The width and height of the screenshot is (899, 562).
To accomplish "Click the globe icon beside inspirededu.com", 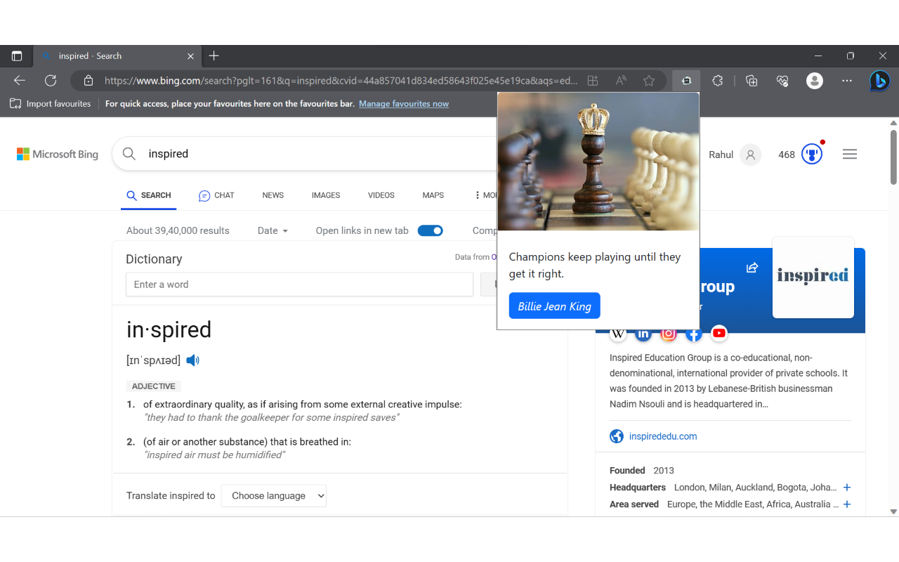I will [617, 436].
